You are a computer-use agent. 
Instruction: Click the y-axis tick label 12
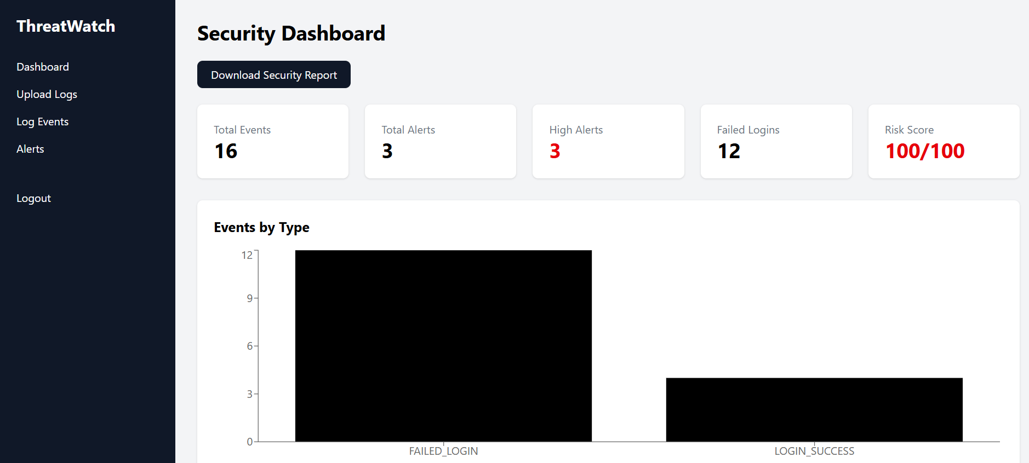coord(247,255)
